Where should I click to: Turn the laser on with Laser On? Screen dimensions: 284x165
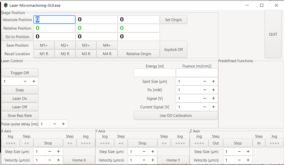pos(20,99)
